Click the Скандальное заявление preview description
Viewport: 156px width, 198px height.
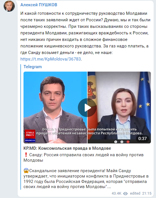pyautogui.click(x=86, y=179)
